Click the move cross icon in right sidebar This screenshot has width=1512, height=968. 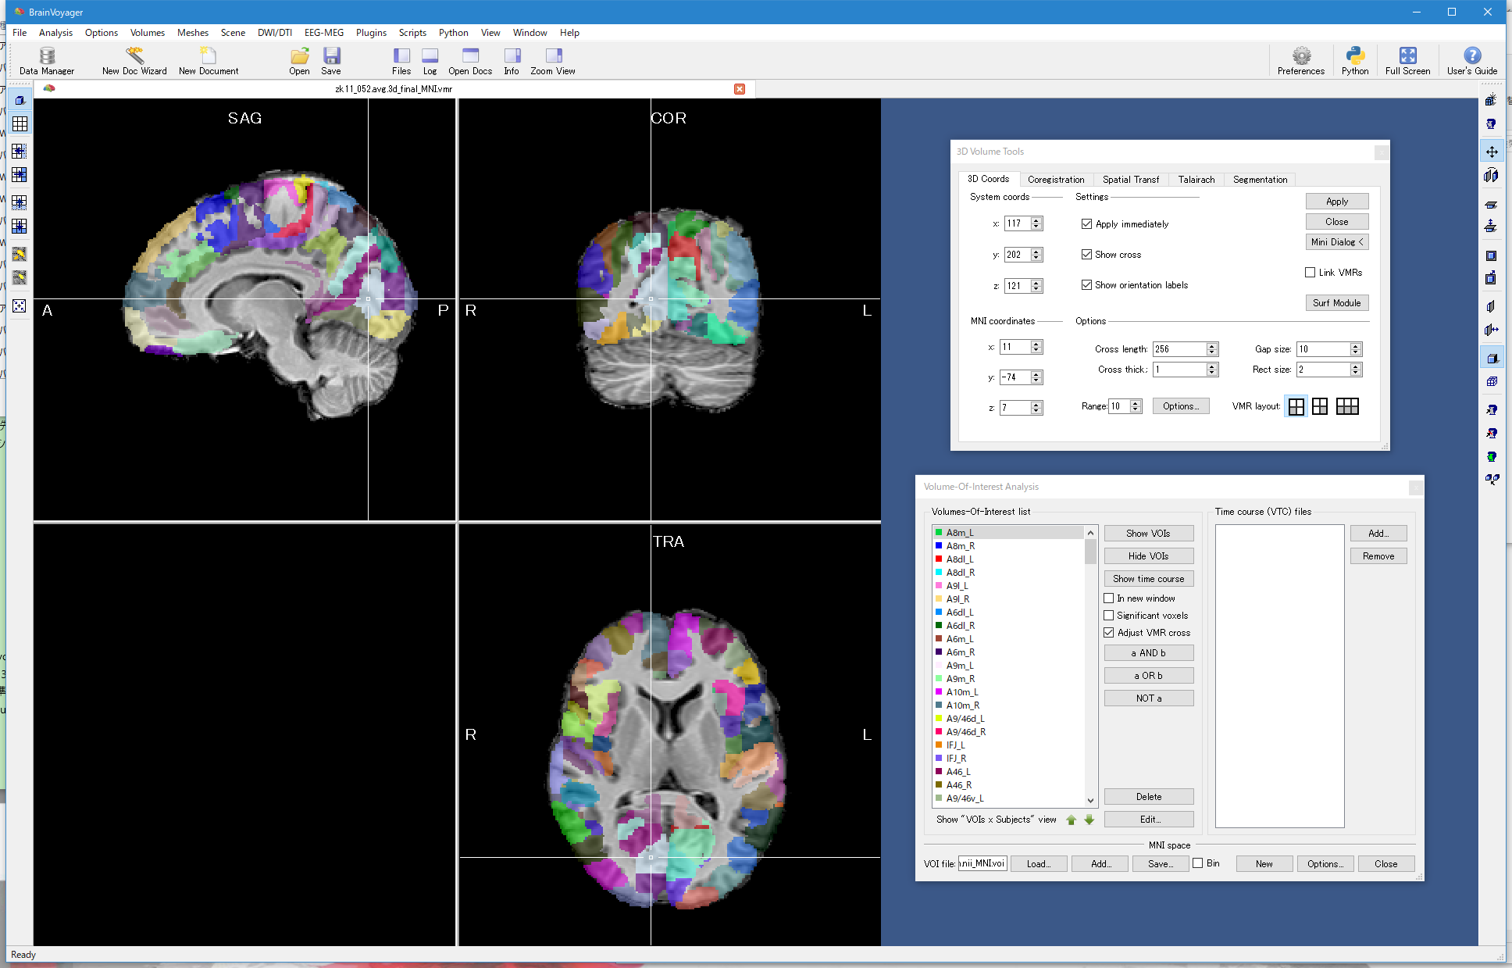point(1492,152)
